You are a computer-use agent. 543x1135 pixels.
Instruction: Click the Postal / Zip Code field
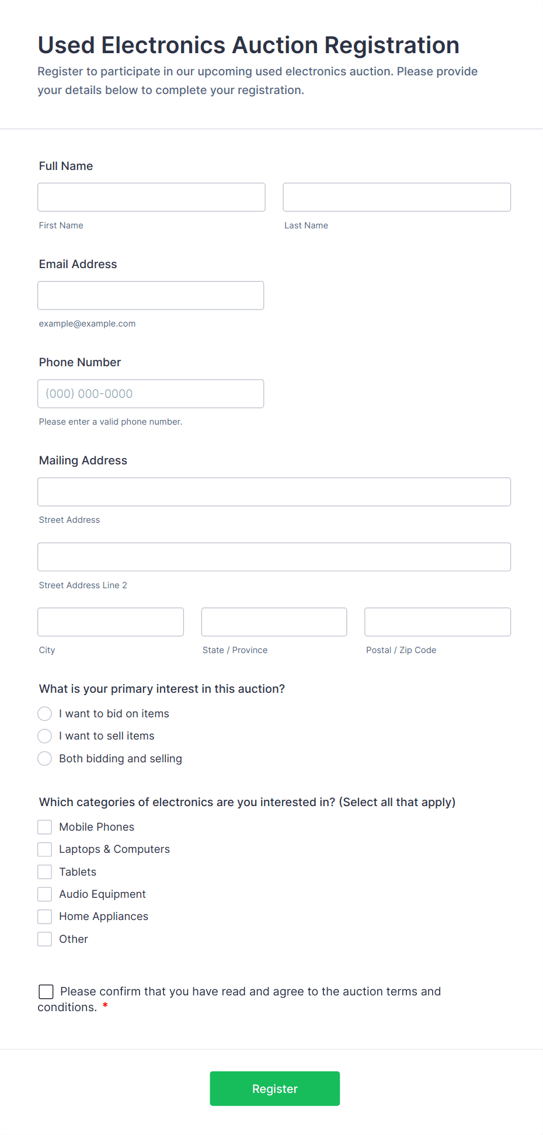point(437,622)
